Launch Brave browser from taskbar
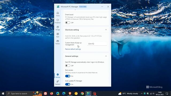 click(70, 94)
